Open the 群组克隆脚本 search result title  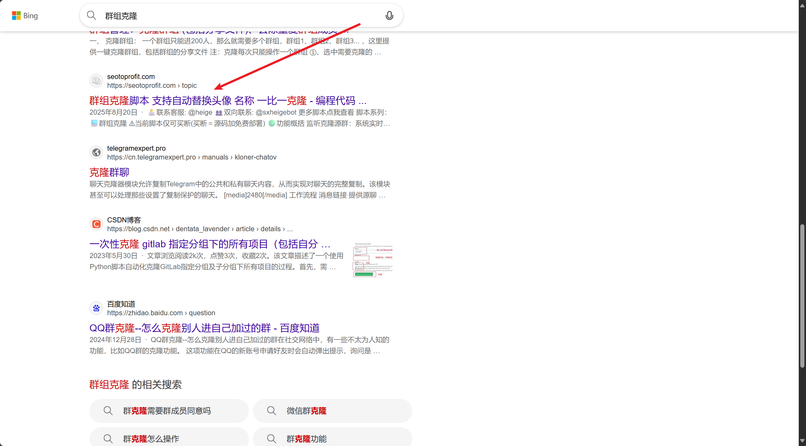tap(228, 101)
